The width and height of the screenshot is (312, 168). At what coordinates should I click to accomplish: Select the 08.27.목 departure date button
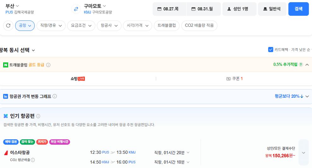(x=169, y=9)
